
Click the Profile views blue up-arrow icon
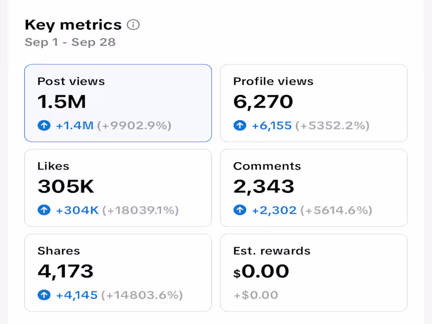click(x=240, y=126)
